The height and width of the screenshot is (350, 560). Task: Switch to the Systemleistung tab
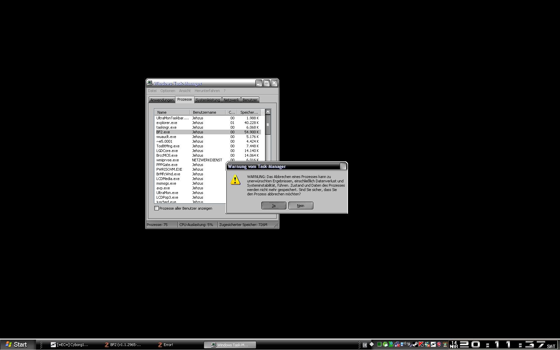(x=208, y=100)
